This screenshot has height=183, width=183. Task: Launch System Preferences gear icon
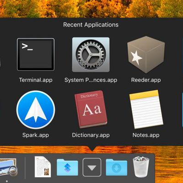coord(91,54)
